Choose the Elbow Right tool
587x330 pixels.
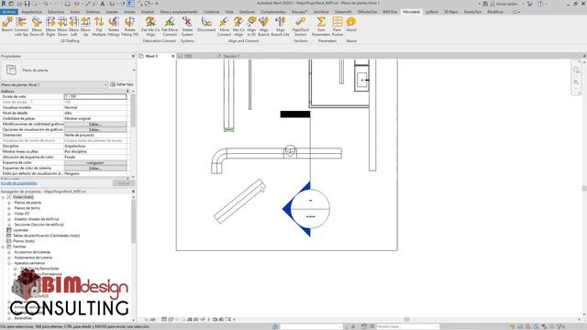click(50, 27)
